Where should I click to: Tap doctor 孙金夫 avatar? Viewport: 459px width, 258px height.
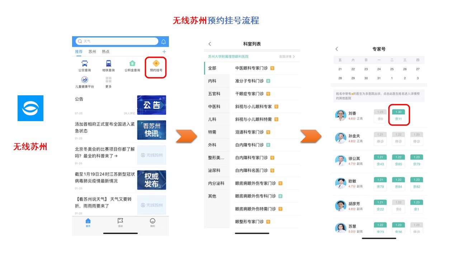[x=341, y=138]
